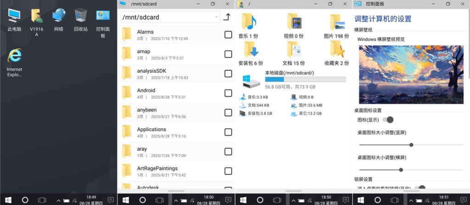Open the 文档 15 份 documents folder

click(x=294, y=49)
